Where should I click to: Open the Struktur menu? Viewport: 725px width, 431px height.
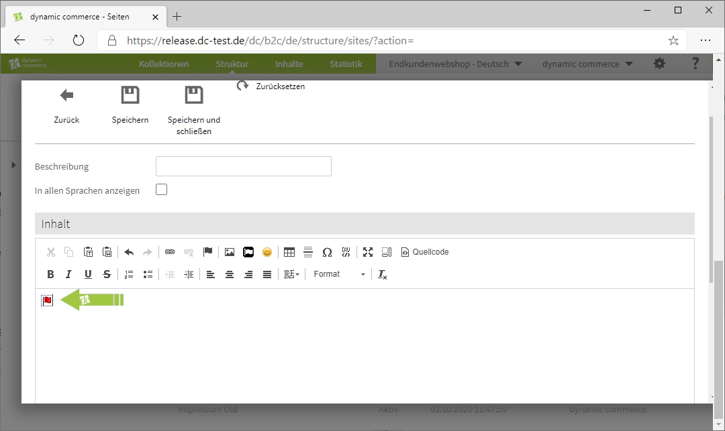pyautogui.click(x=232, y=64)
